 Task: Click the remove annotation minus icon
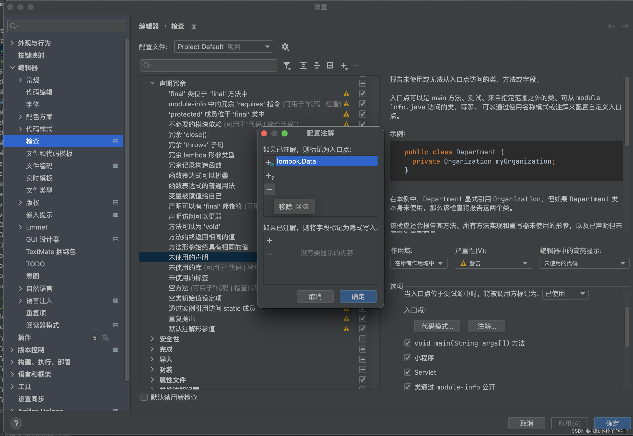pyautogui.click(x=269, y=189)
